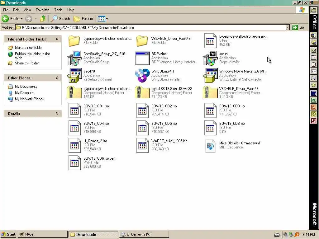Select the BOW13_CD4.iso file icon
319x239 pixels.
tap(74, 128)
